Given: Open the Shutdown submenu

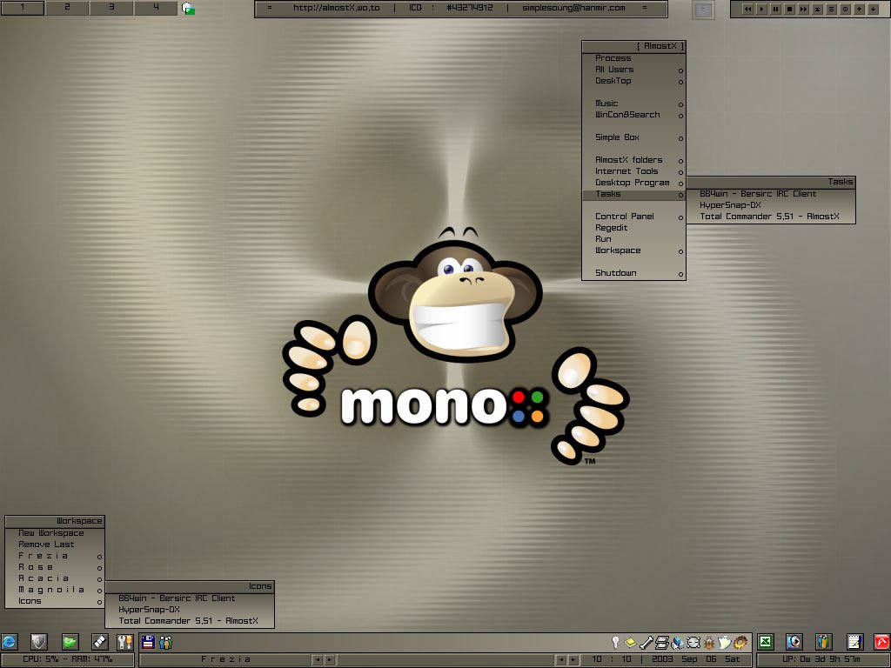Looking at the screenshot, I should [x=633, y=274].
